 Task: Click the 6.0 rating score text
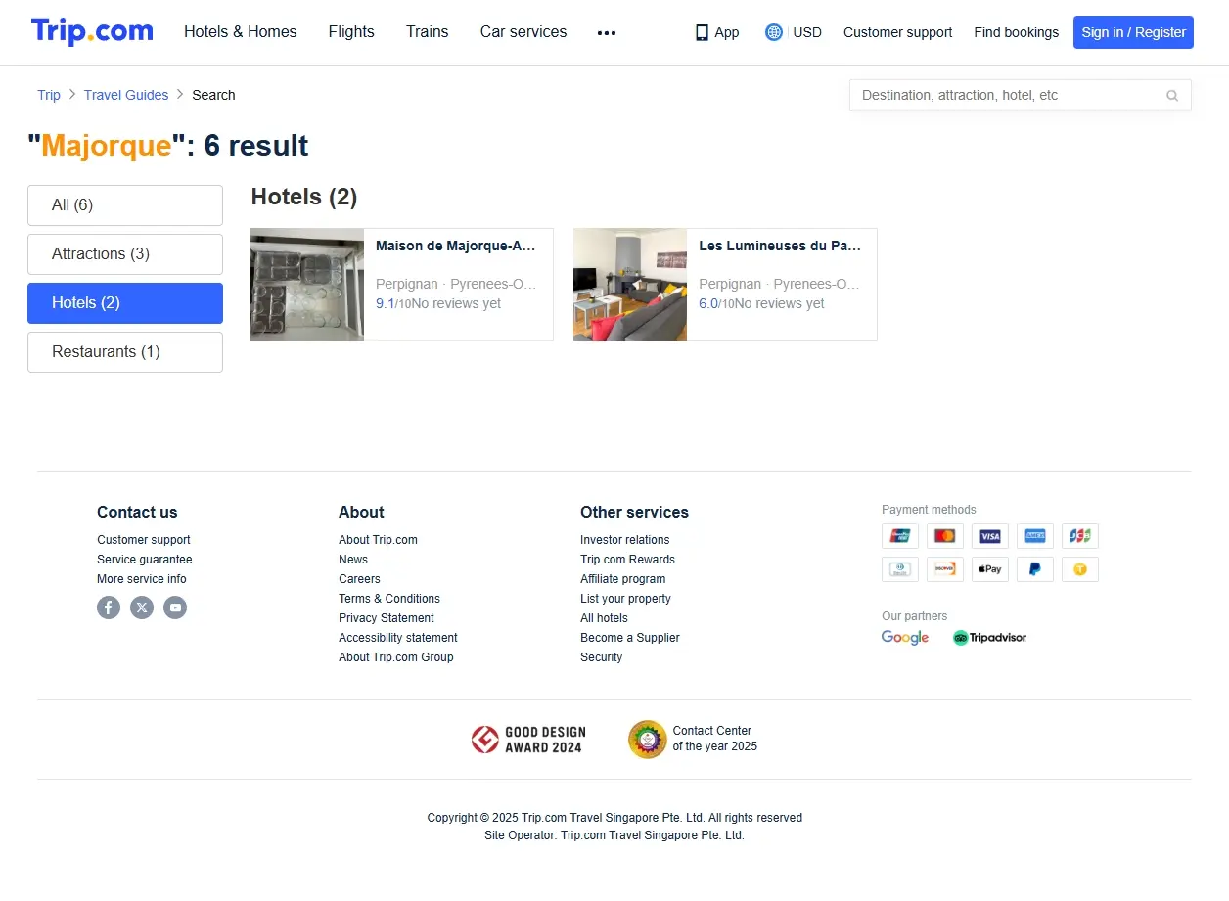pos(708,304)
